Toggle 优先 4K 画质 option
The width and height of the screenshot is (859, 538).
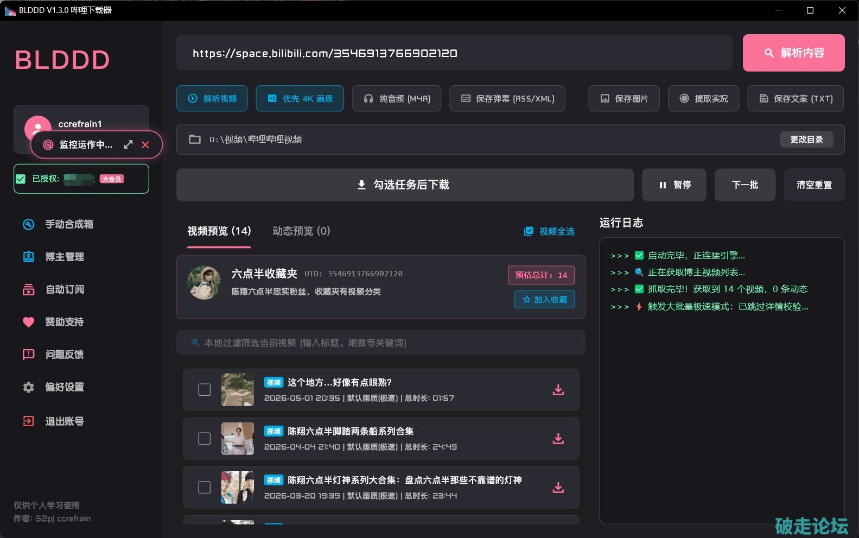(300, 98)
